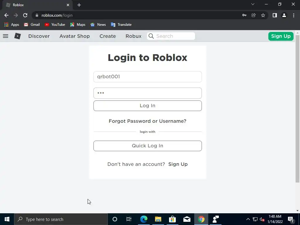Click the browser forward arrow

click(x=16, y=15)
